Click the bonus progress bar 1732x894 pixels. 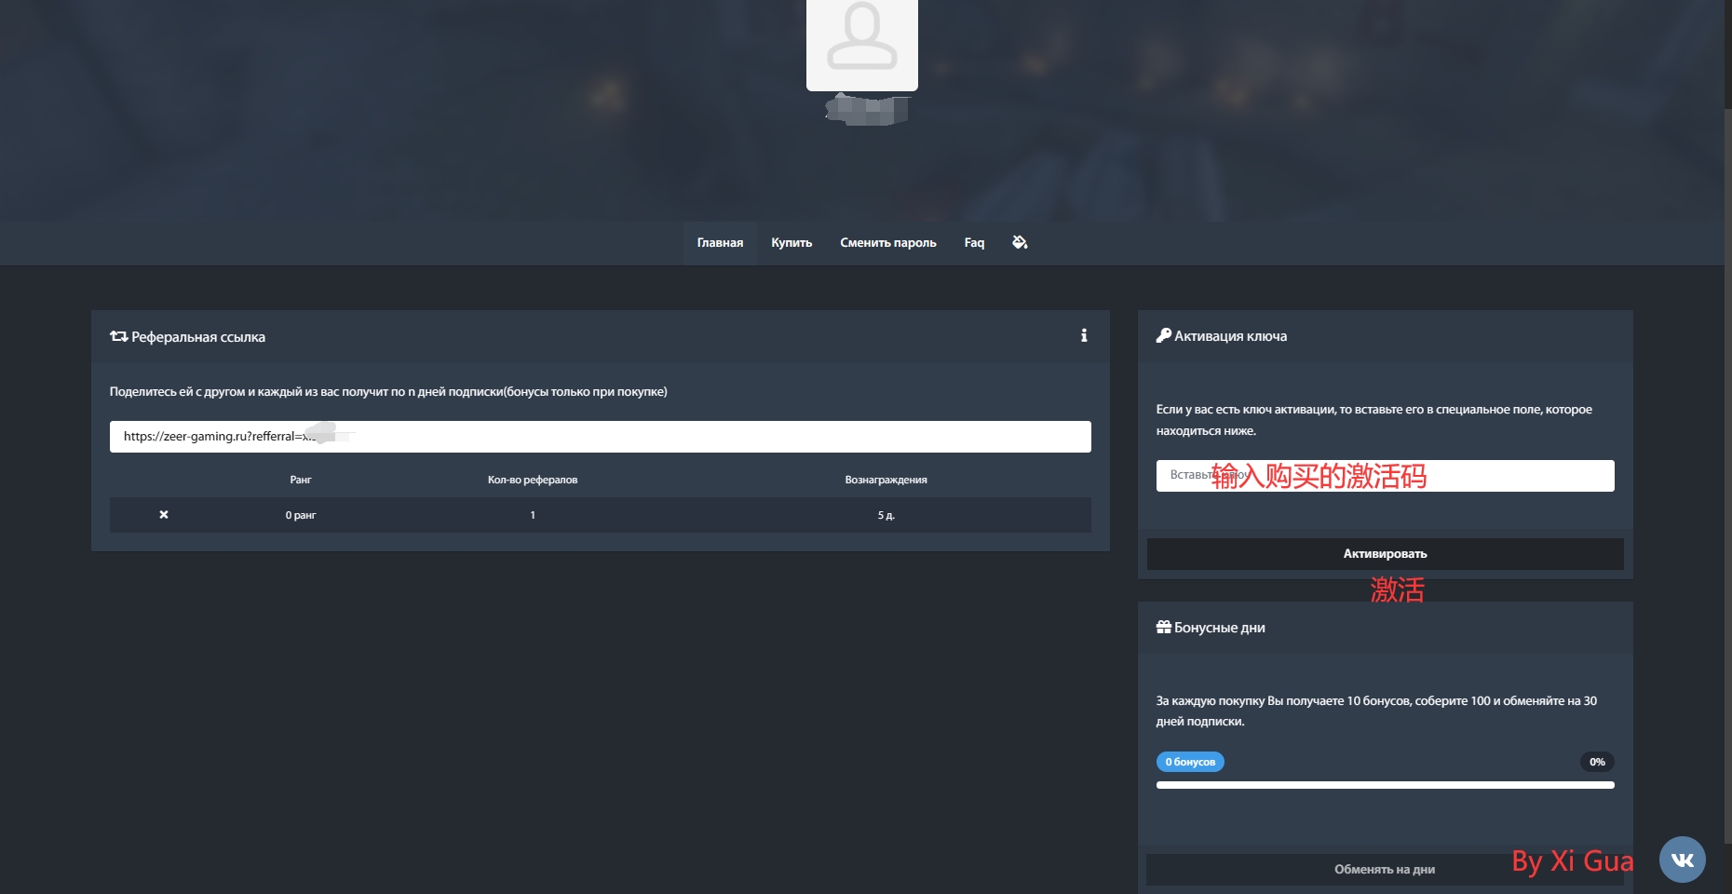1385,785
